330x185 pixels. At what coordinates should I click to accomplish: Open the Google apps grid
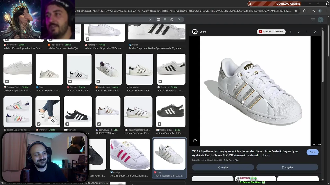tap(313, 20)
